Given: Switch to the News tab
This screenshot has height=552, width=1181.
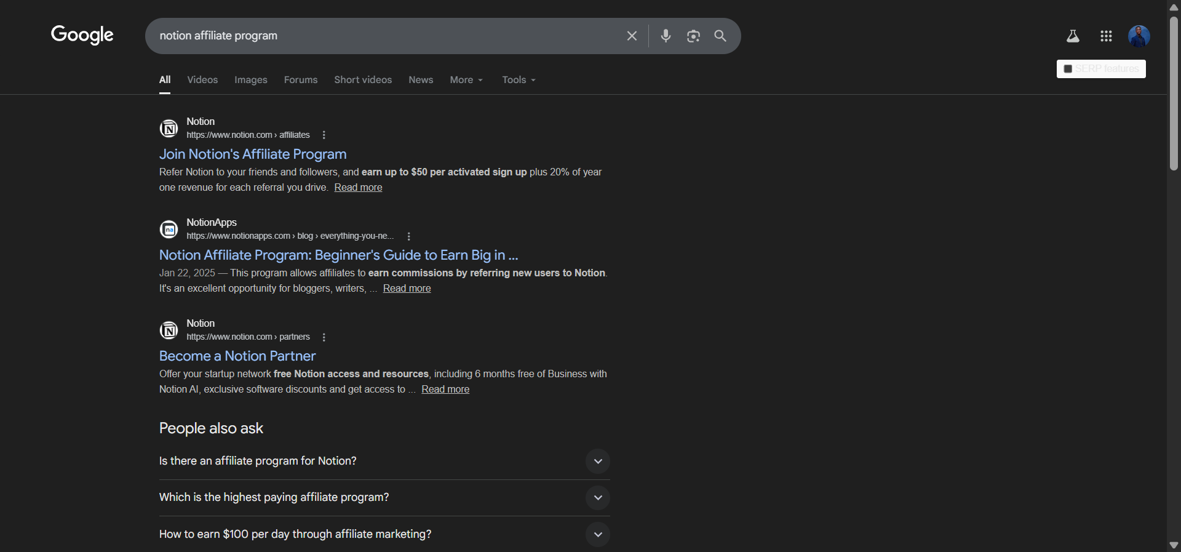Looking at the screenshot, I should [x=421, y=80].
